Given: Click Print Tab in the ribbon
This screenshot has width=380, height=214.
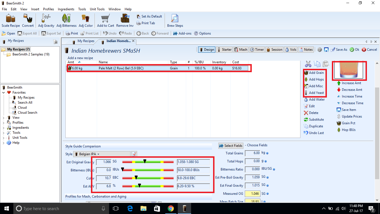Looking at the screenshot, I should (x=145, y=23).
